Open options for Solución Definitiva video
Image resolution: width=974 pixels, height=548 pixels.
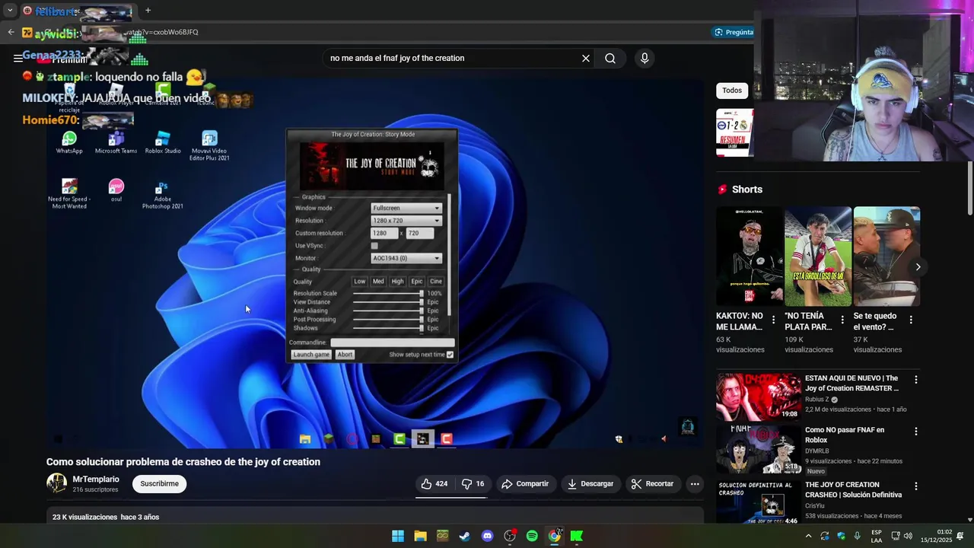(x=915, y=486)
